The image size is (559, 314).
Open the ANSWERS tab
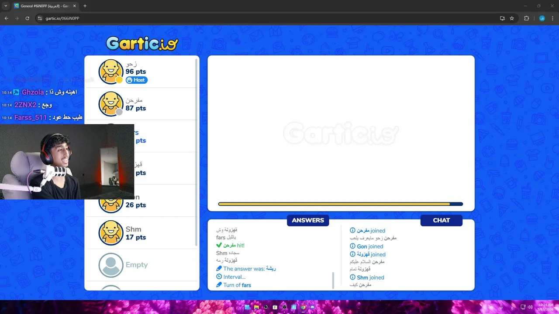coord(308,220)
